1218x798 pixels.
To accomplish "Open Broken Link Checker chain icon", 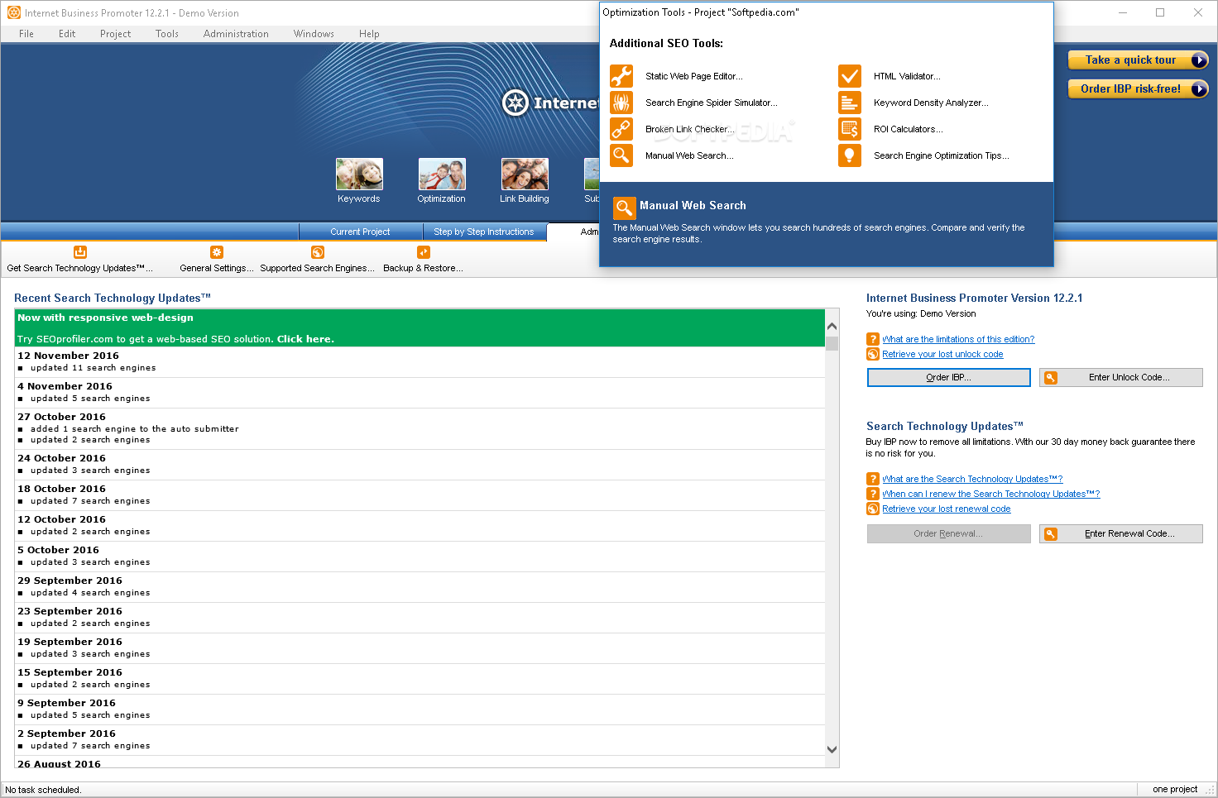I will point(621,129).
